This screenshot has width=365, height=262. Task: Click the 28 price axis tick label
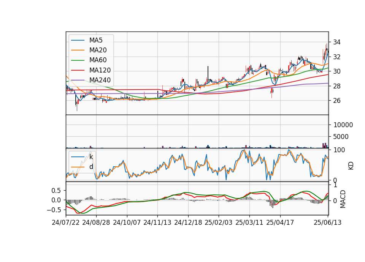pos(336,86)
